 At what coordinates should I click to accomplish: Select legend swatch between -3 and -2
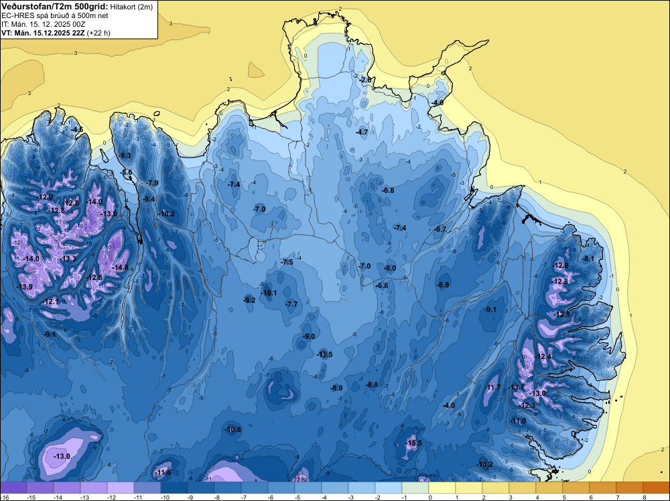362,488
